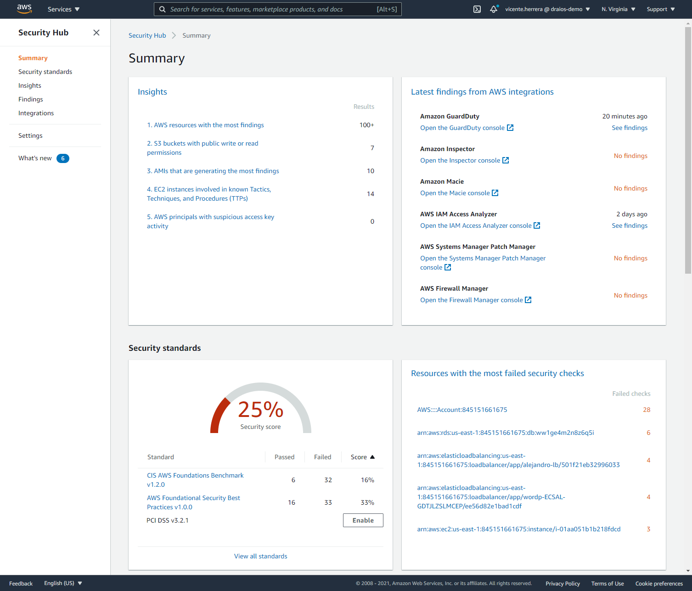
Task: Open the Inspector console link
Action: coord(460,160)
